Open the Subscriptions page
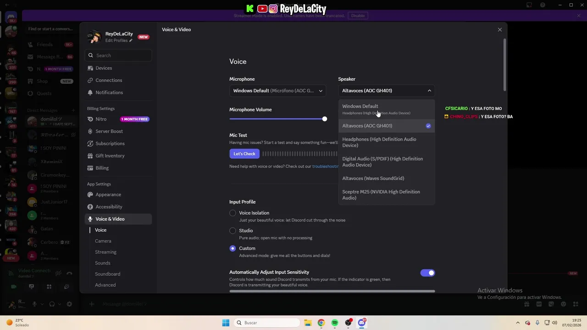Image resolution: width=587 pixels, height=330 pixels. 118,143
